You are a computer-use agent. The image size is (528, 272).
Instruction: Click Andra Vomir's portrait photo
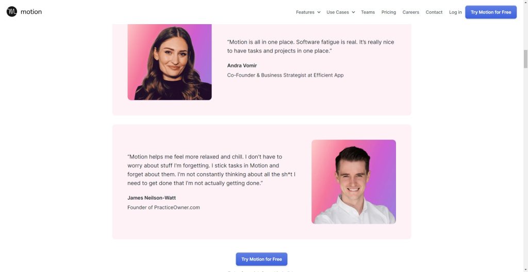tap(170, 62)
